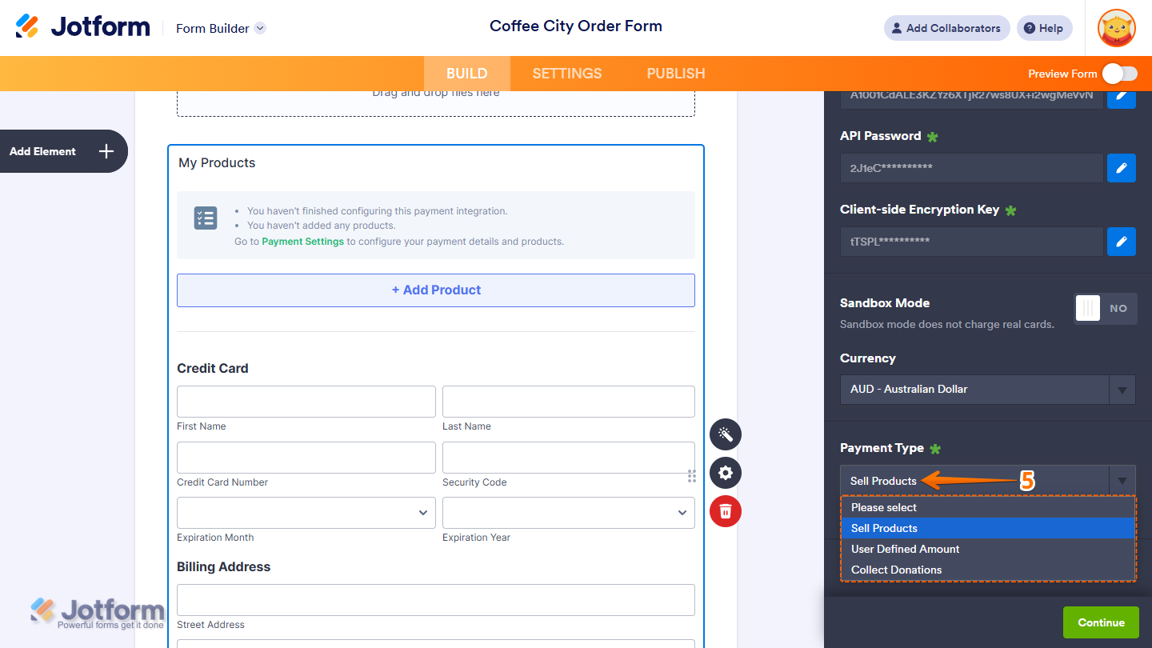Switch to the PUBLISH tab
Image resolution: width=1152 pixels, height=648 pixels.
pyautogui.click(x=675, y=74)
